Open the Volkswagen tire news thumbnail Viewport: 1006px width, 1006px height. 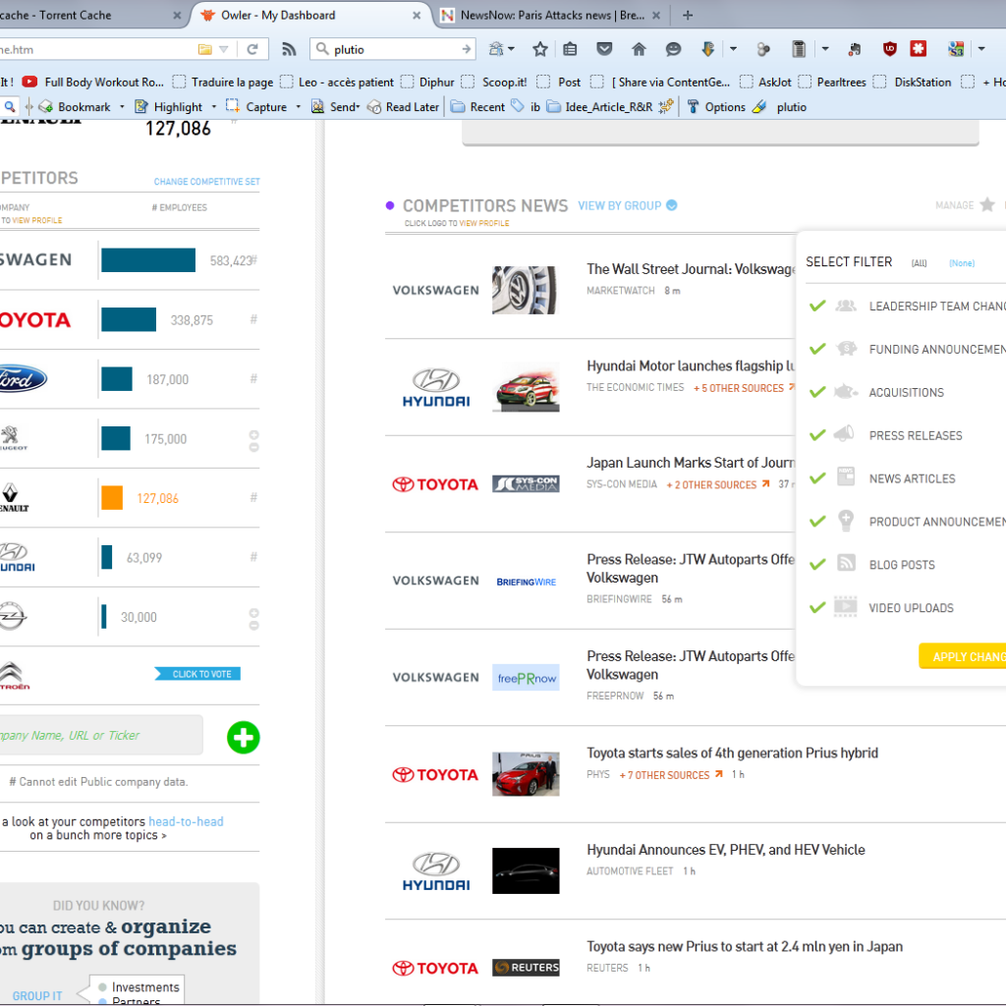525,290
